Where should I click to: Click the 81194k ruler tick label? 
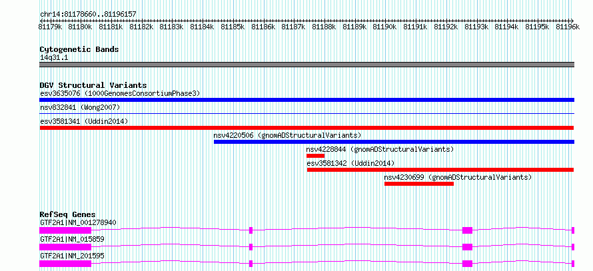tap(507, 27)
